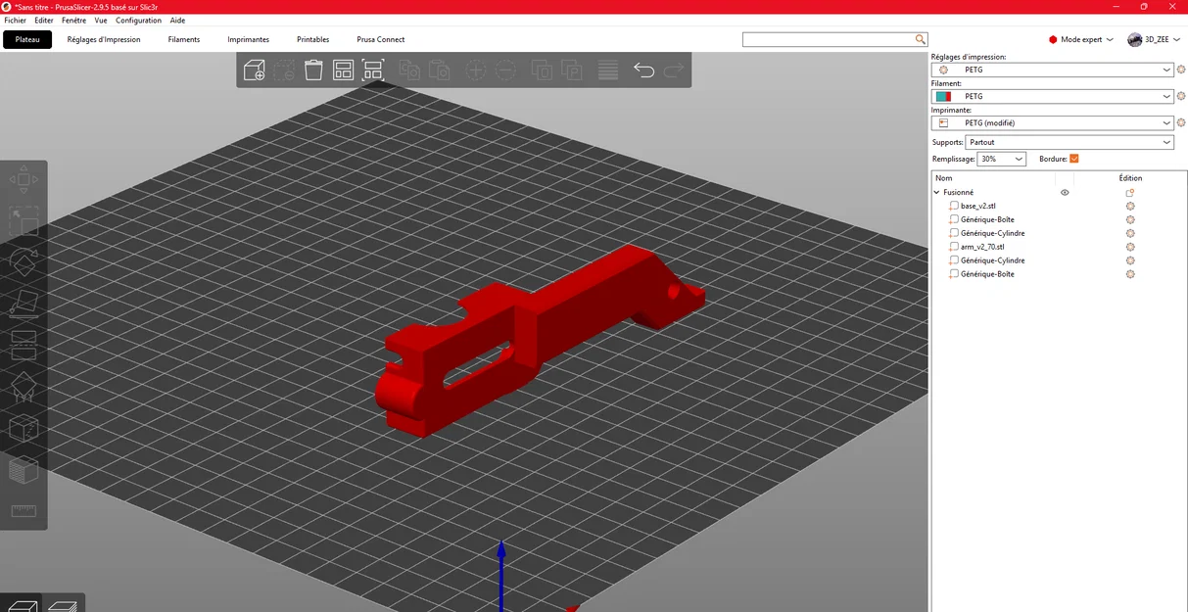The image size is (1188, 612).
Task: Click the filament color swatch
Action: [x=943, y=96]
